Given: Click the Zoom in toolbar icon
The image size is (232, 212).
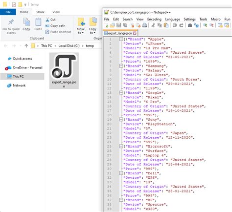Looking at the screenshot, I should coord(205,25).
